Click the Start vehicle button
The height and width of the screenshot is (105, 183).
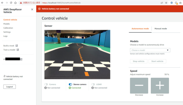[157, 61]
